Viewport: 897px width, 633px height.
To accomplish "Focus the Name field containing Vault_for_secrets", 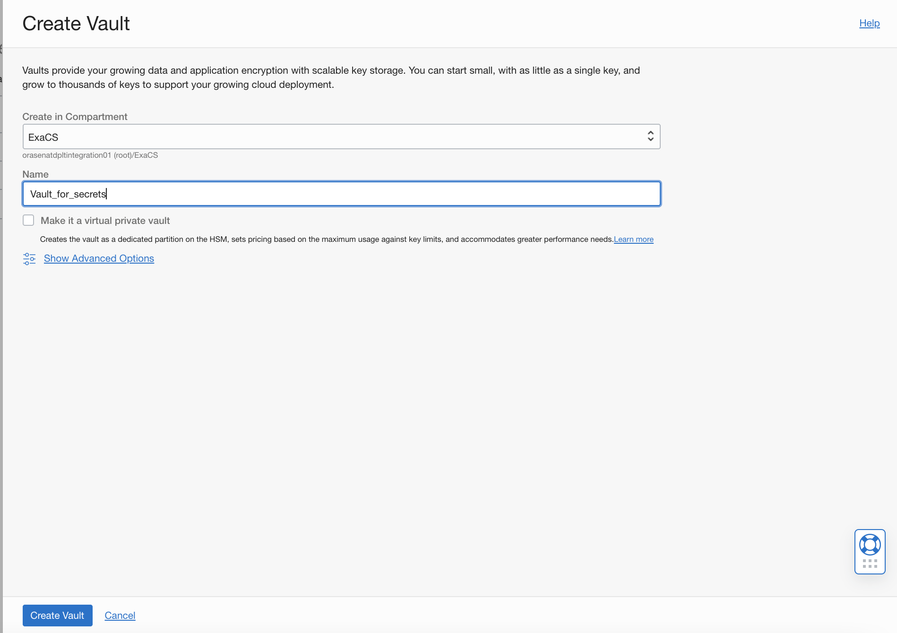I will (341, 194).
